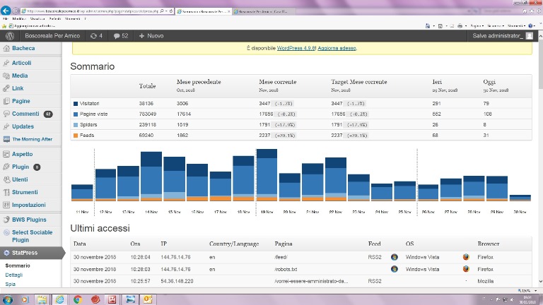Click the Nuovo add-new button

tap(151, 35)
